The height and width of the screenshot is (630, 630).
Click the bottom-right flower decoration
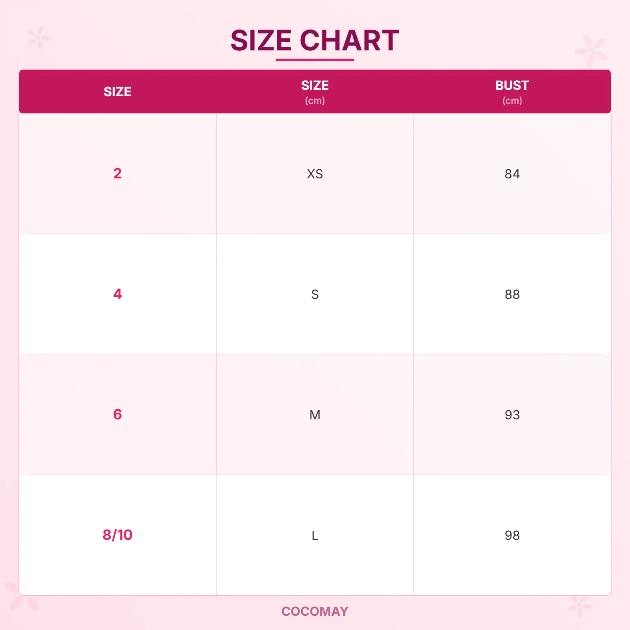tap(580, 606)
